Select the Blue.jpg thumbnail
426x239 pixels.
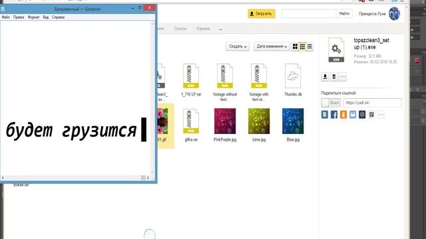pyautogui.click(x=293, y=121)
